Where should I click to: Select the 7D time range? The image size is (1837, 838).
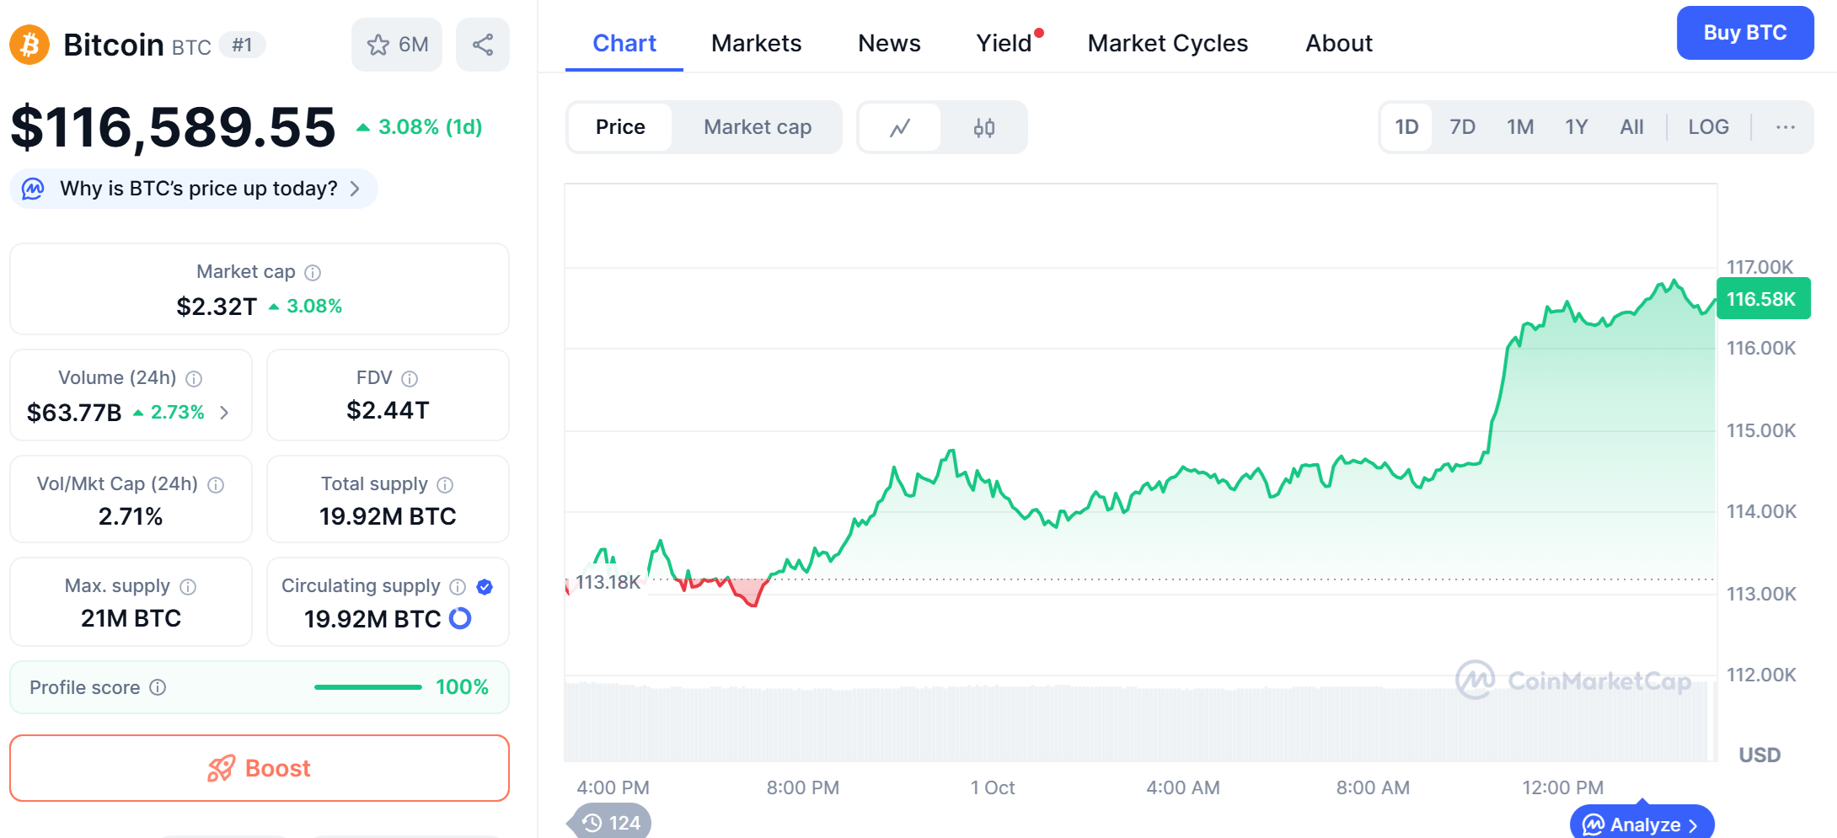click(x=1462, y=127)
